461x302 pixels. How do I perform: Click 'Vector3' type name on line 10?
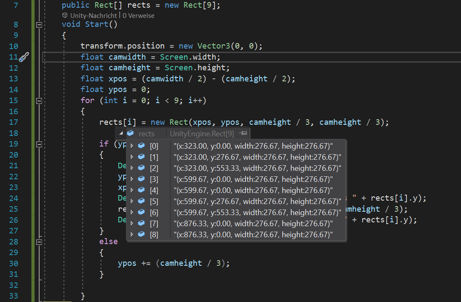214,46
